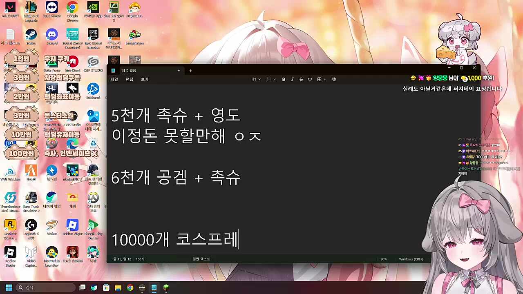Open Notepad icon on the taskbar
Image resolution: width=523 pixels, height=294 pixels.
[154, 287]
